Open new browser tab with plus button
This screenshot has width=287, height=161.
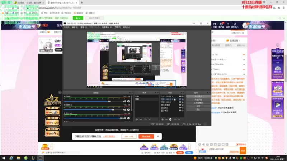tap(82, 3)
